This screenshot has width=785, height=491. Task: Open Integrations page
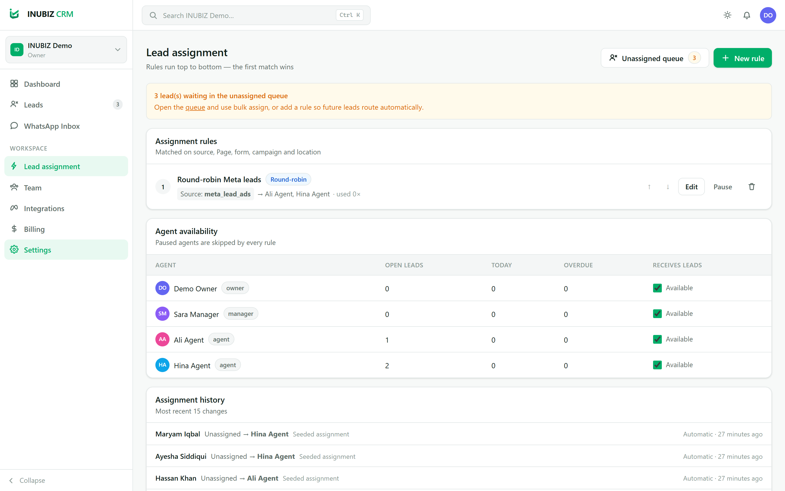(66, 208)
